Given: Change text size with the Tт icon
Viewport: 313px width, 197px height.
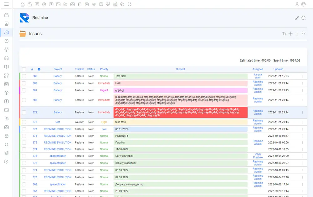Looking at the screenshot, I should (284, 34).
